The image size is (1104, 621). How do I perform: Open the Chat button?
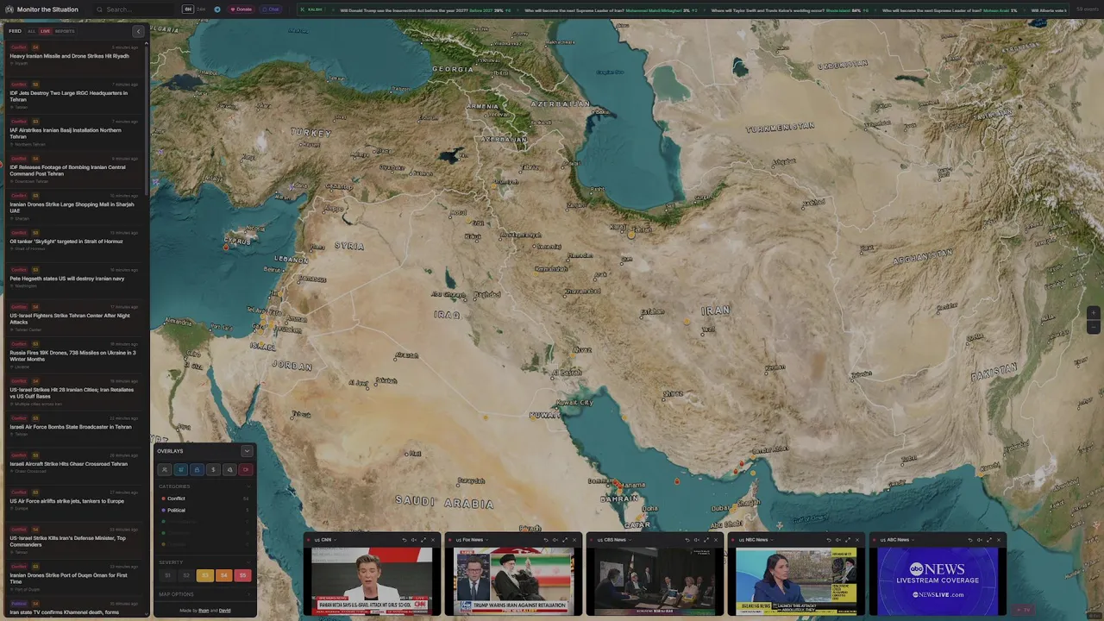point(270,9)
